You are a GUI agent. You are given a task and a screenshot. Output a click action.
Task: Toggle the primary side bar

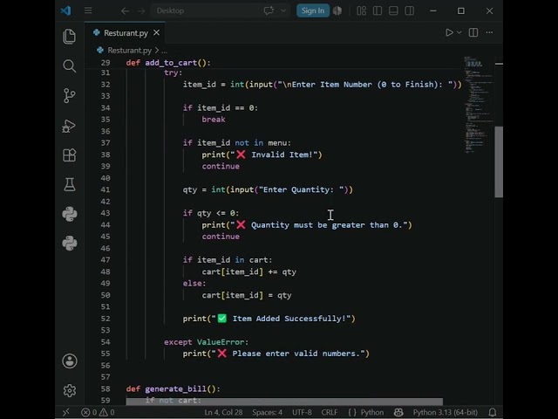[x=378, y=10]
